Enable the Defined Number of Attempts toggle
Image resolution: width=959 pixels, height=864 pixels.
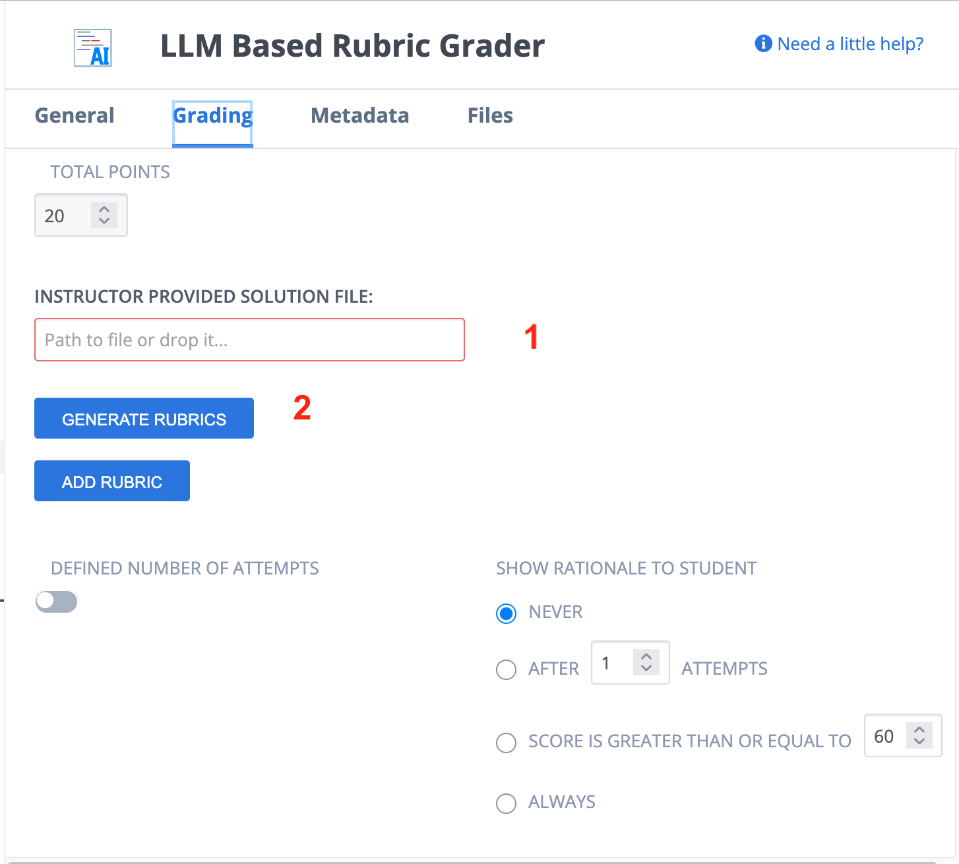coord(57,602)
